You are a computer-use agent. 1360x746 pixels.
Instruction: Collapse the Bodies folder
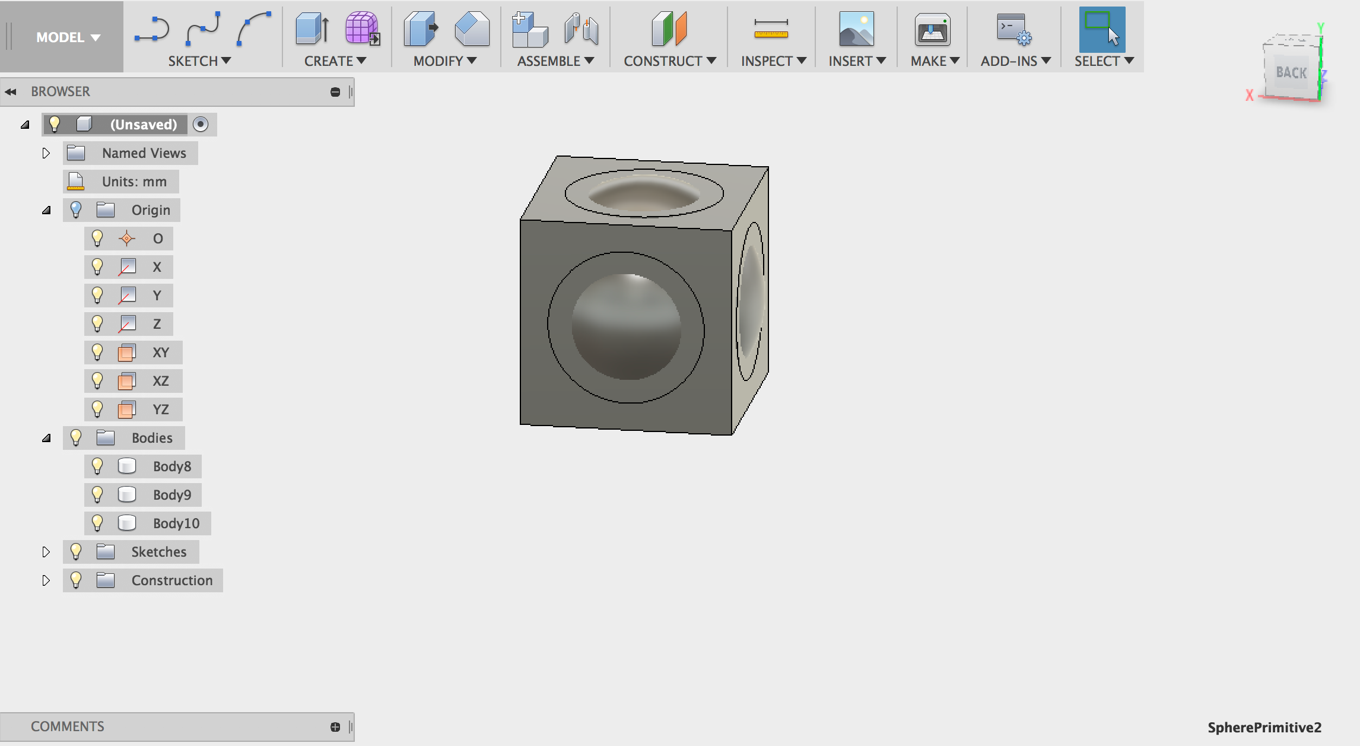(46, 438)
